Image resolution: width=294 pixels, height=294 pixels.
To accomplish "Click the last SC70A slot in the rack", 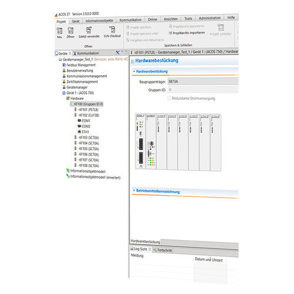I will pyautogui.click(x=215, y=142).
